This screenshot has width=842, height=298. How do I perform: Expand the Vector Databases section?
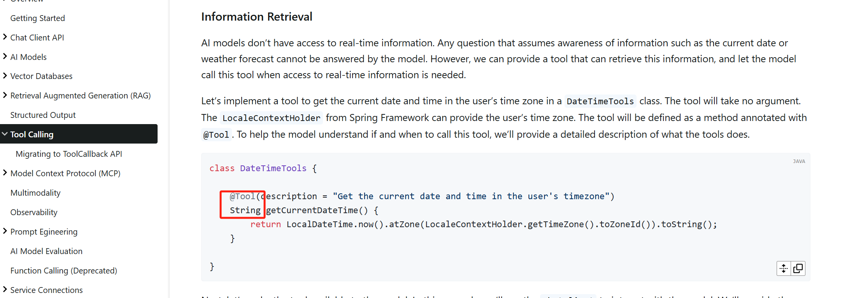pos(5,75)
